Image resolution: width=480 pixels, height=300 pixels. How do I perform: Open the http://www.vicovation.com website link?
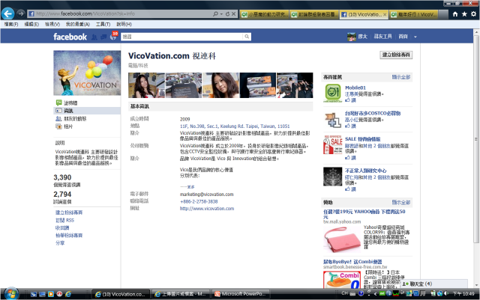pyautogui.click(x=207, y=209)
